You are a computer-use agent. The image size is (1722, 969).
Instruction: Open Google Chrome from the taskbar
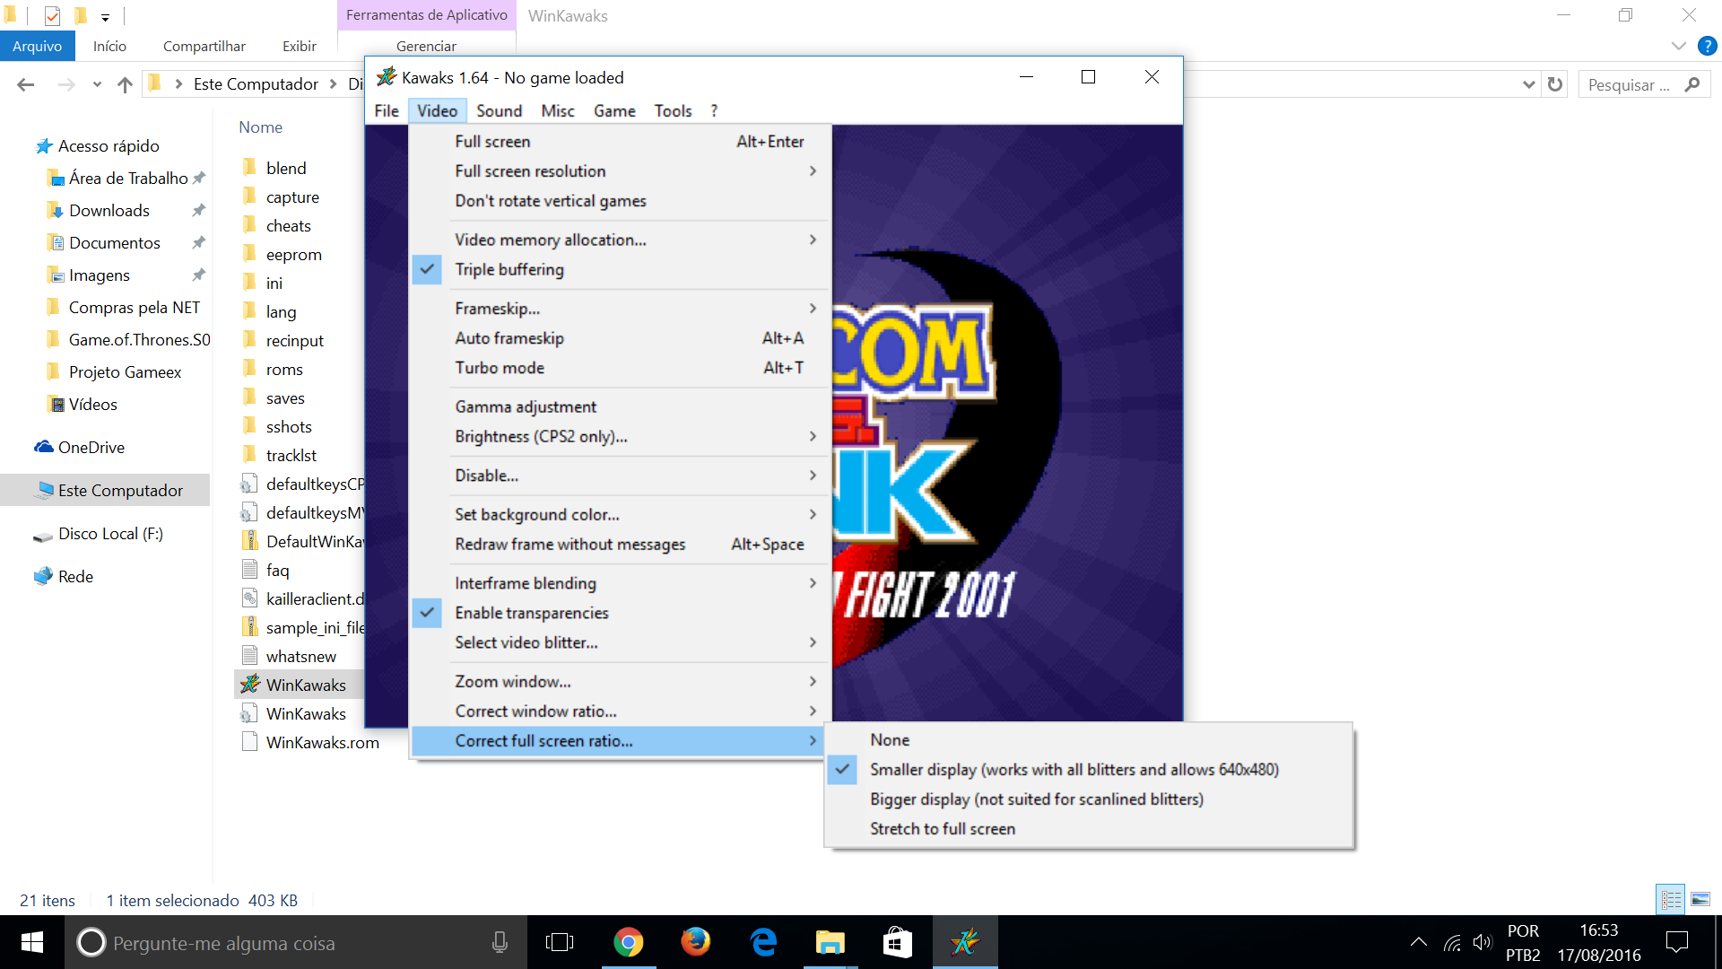point(628,942)
